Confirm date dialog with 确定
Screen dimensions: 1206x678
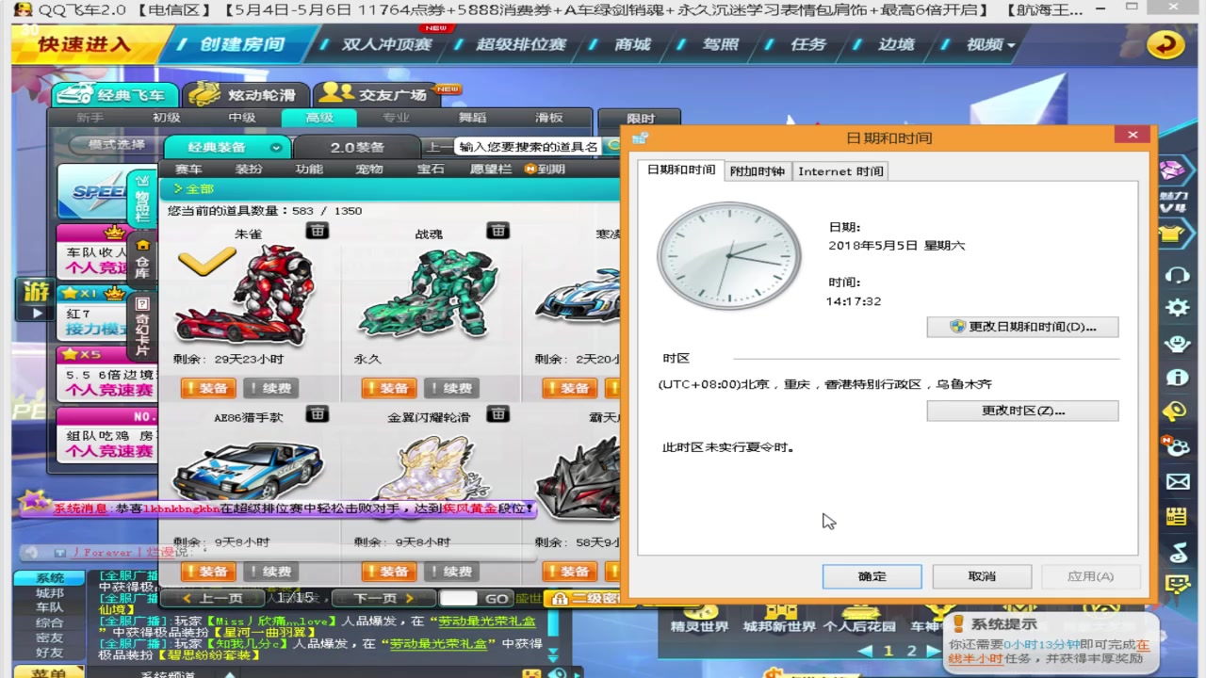coord(872,576)
